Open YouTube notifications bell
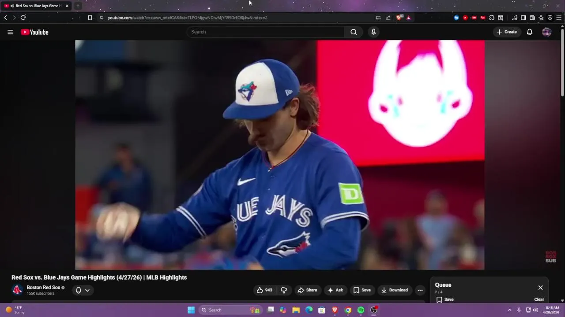 [530, 32]
